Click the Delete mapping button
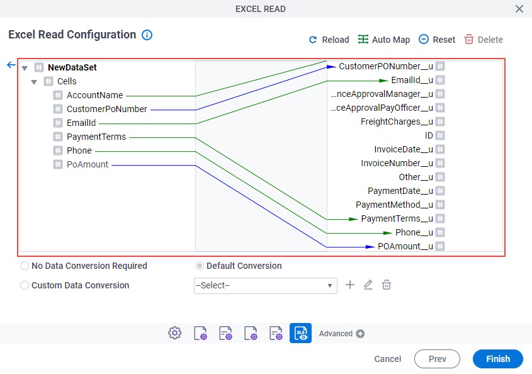 (x=484, y=40)
